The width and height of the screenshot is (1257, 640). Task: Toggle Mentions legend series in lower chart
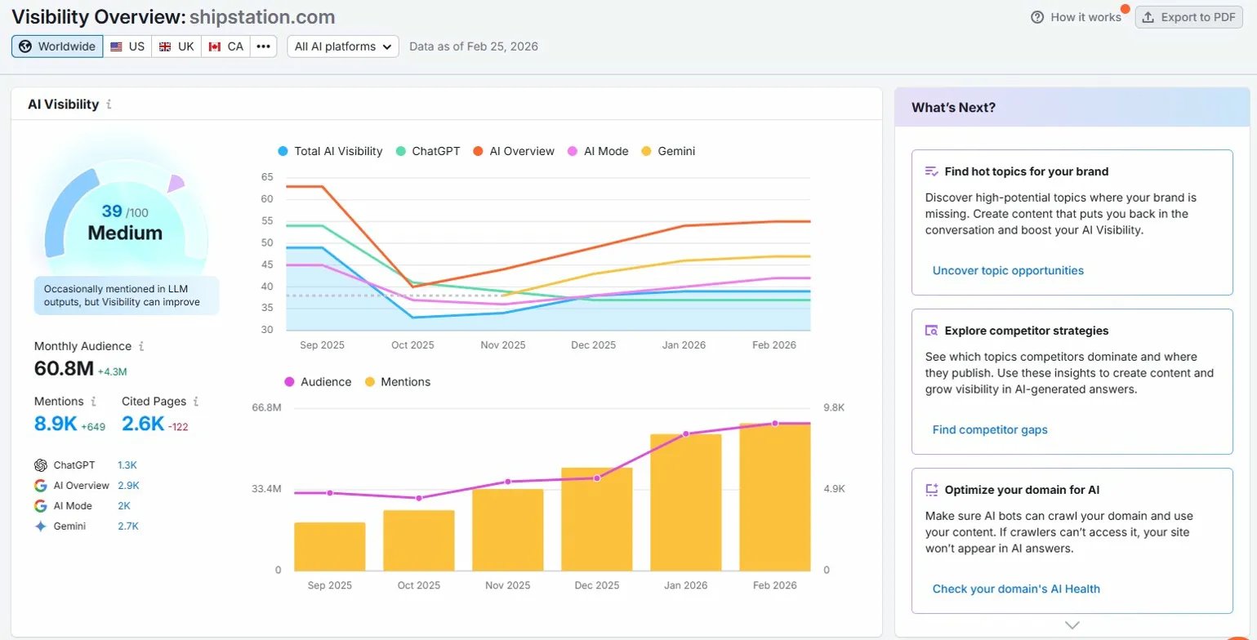click(x=398, y=382)
